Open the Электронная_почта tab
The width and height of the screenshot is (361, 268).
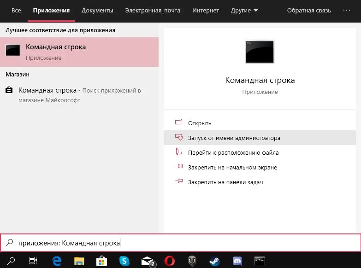point(153,11)
